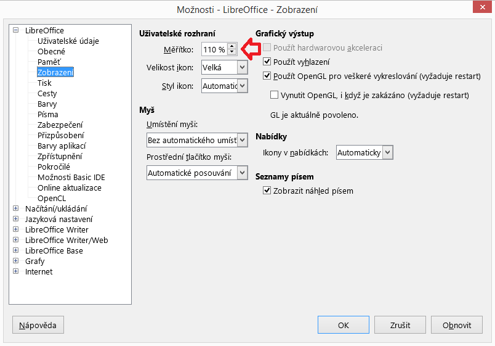Enable Vynutit OpenGL checkbox

point(275,96)
